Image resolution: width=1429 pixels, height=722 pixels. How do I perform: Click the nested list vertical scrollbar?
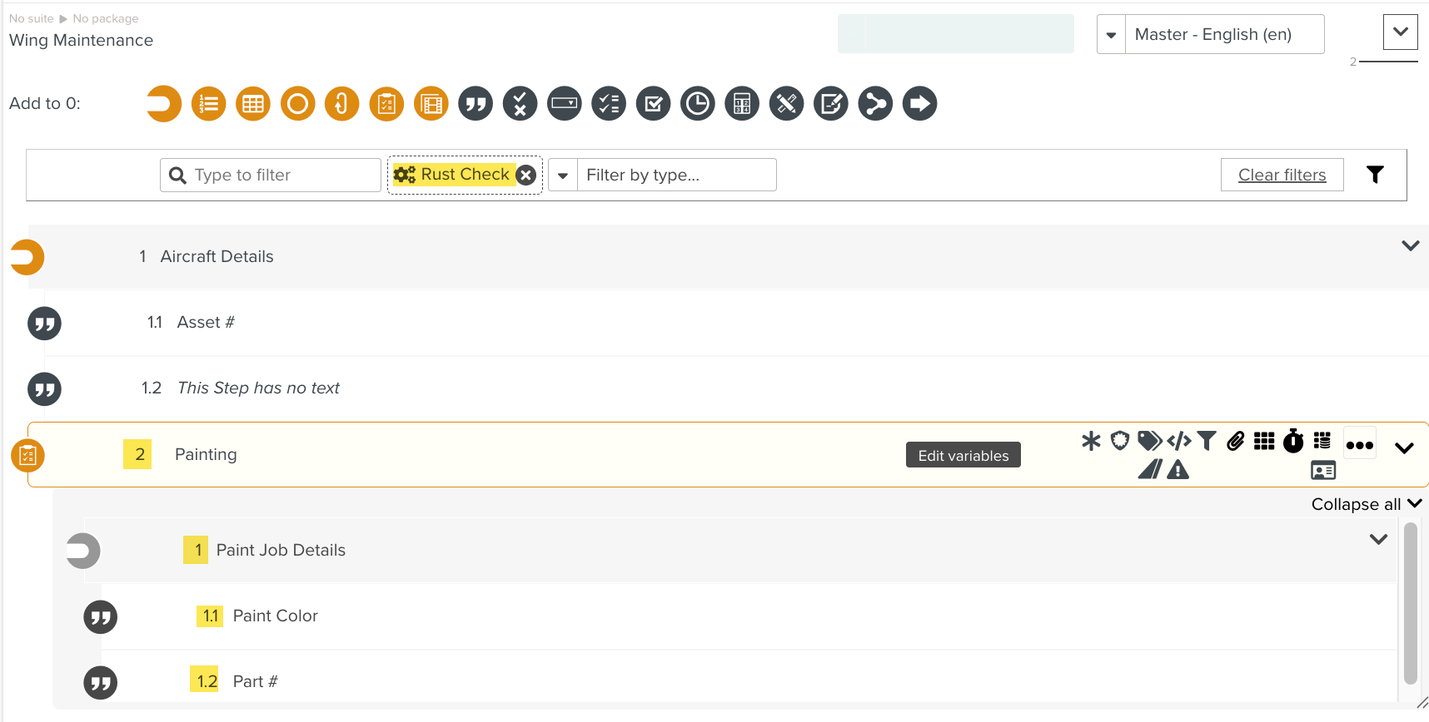tap(1410, 603)
